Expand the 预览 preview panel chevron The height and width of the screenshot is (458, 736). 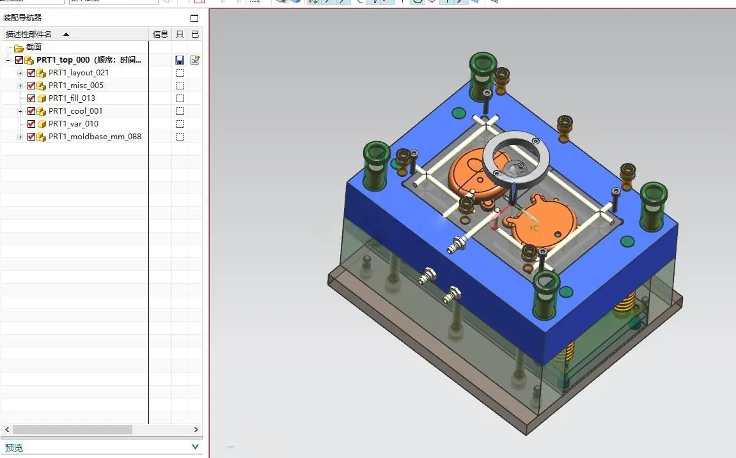tap(195, 447)
